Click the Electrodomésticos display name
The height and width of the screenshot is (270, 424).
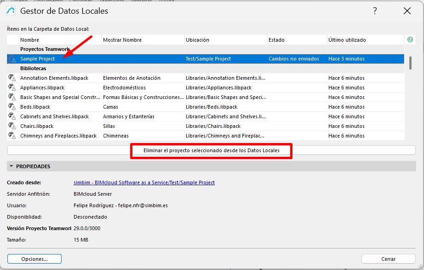[x=124, y=88]
